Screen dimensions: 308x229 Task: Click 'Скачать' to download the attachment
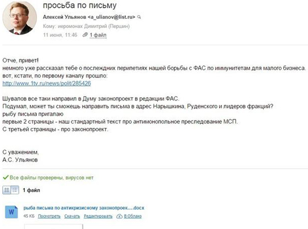72,216
